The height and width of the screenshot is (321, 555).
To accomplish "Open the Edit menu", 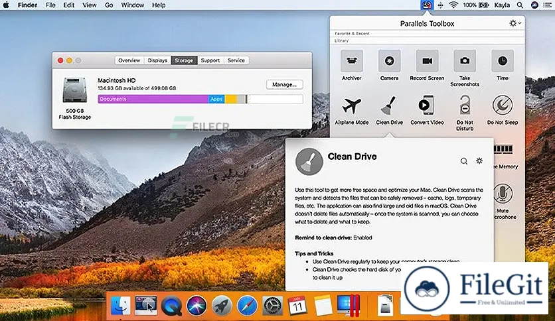I will coord(68,5).
